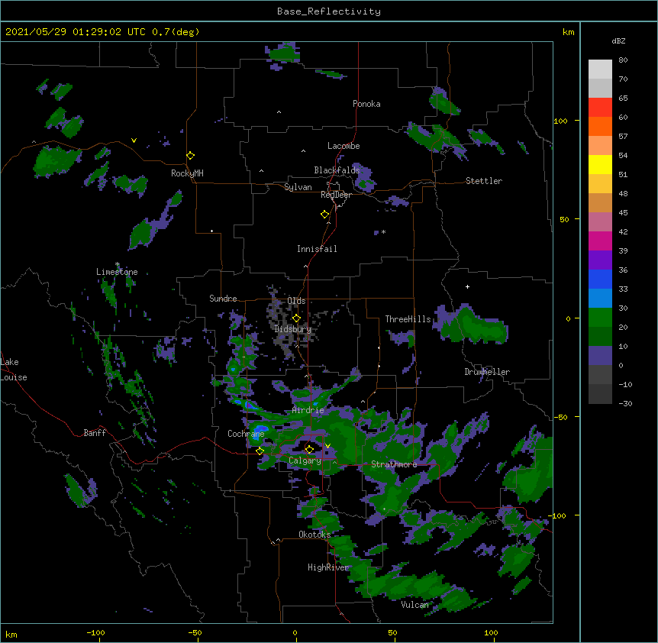The height and width of the screenshot is (643, 658).
Task: Click the Drumheller town label
Action: click(x=487, y=372)
